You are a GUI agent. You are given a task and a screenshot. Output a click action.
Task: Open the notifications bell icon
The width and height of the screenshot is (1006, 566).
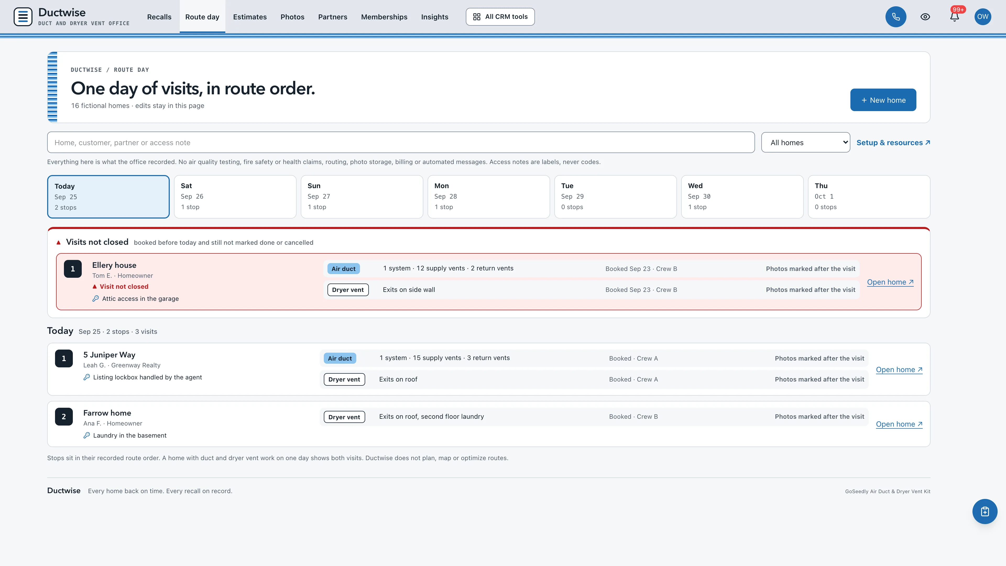pos(954,17)
